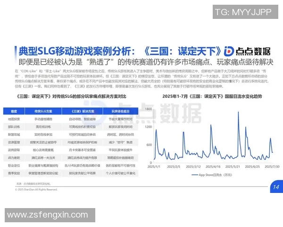Click the highest revenue peak on the line chart

238,112
